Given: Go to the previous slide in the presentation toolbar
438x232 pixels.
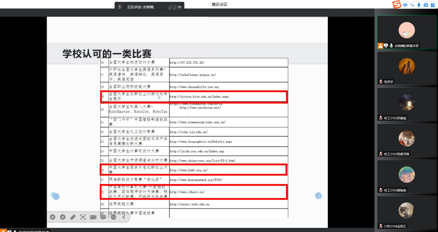Looking at the screenshot, I should pos(53,217).
